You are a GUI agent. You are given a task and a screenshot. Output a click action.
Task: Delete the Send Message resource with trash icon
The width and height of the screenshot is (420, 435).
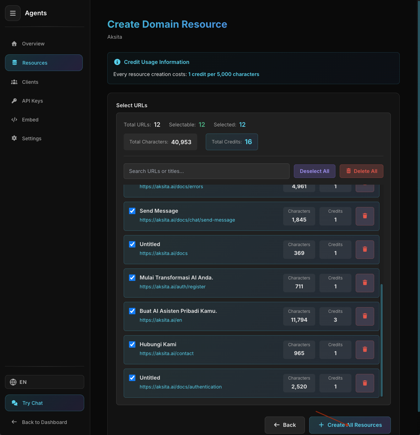(x=365, y=216)
